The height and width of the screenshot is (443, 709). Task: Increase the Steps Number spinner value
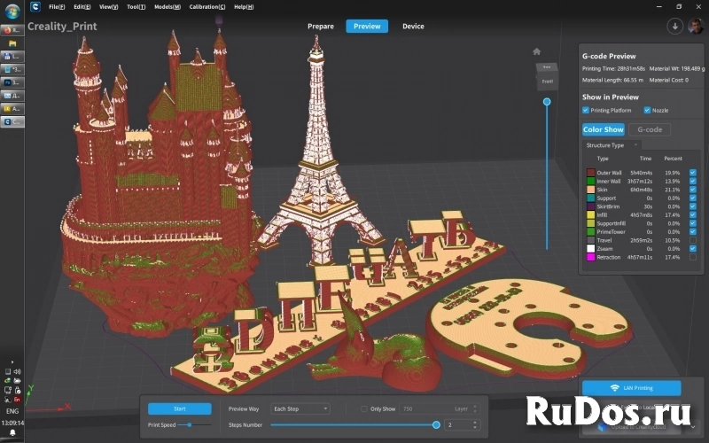tap(475, 423)
